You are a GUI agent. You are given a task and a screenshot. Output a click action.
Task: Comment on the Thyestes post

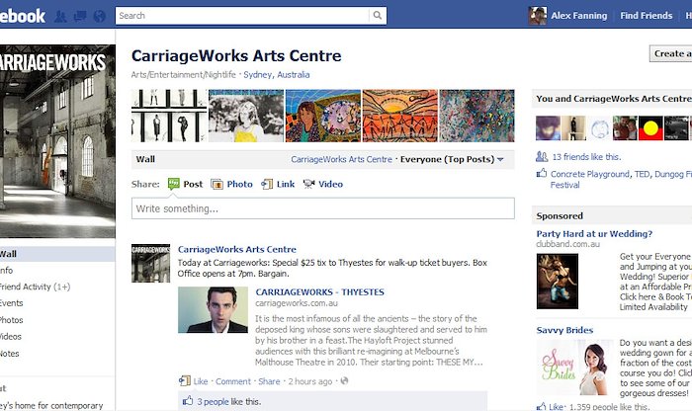(x=233, y=381)
